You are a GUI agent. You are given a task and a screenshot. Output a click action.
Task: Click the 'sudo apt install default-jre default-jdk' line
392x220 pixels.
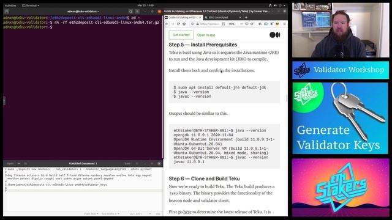coord(220,87)
